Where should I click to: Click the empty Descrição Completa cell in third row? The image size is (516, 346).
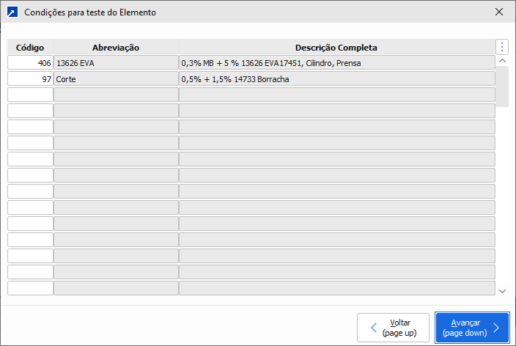(x=336, y=95)
